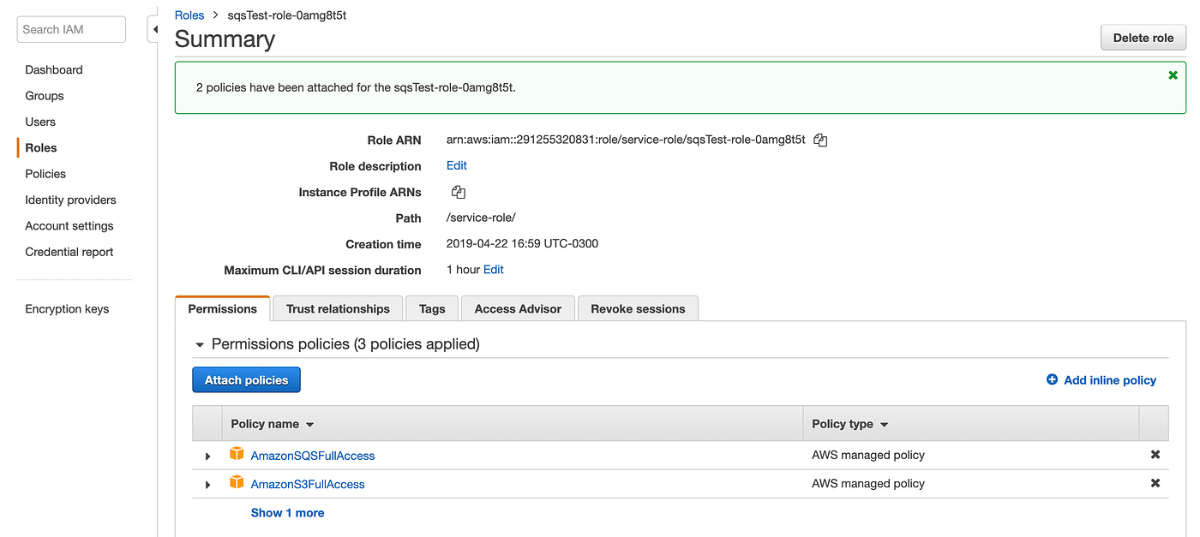Click the plus icon for inline policy
The width and height of the screenshot is (1200, 537).
click(x=1052, y=379)
